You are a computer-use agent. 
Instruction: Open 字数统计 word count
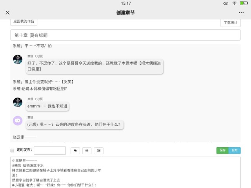pos(231,23)
